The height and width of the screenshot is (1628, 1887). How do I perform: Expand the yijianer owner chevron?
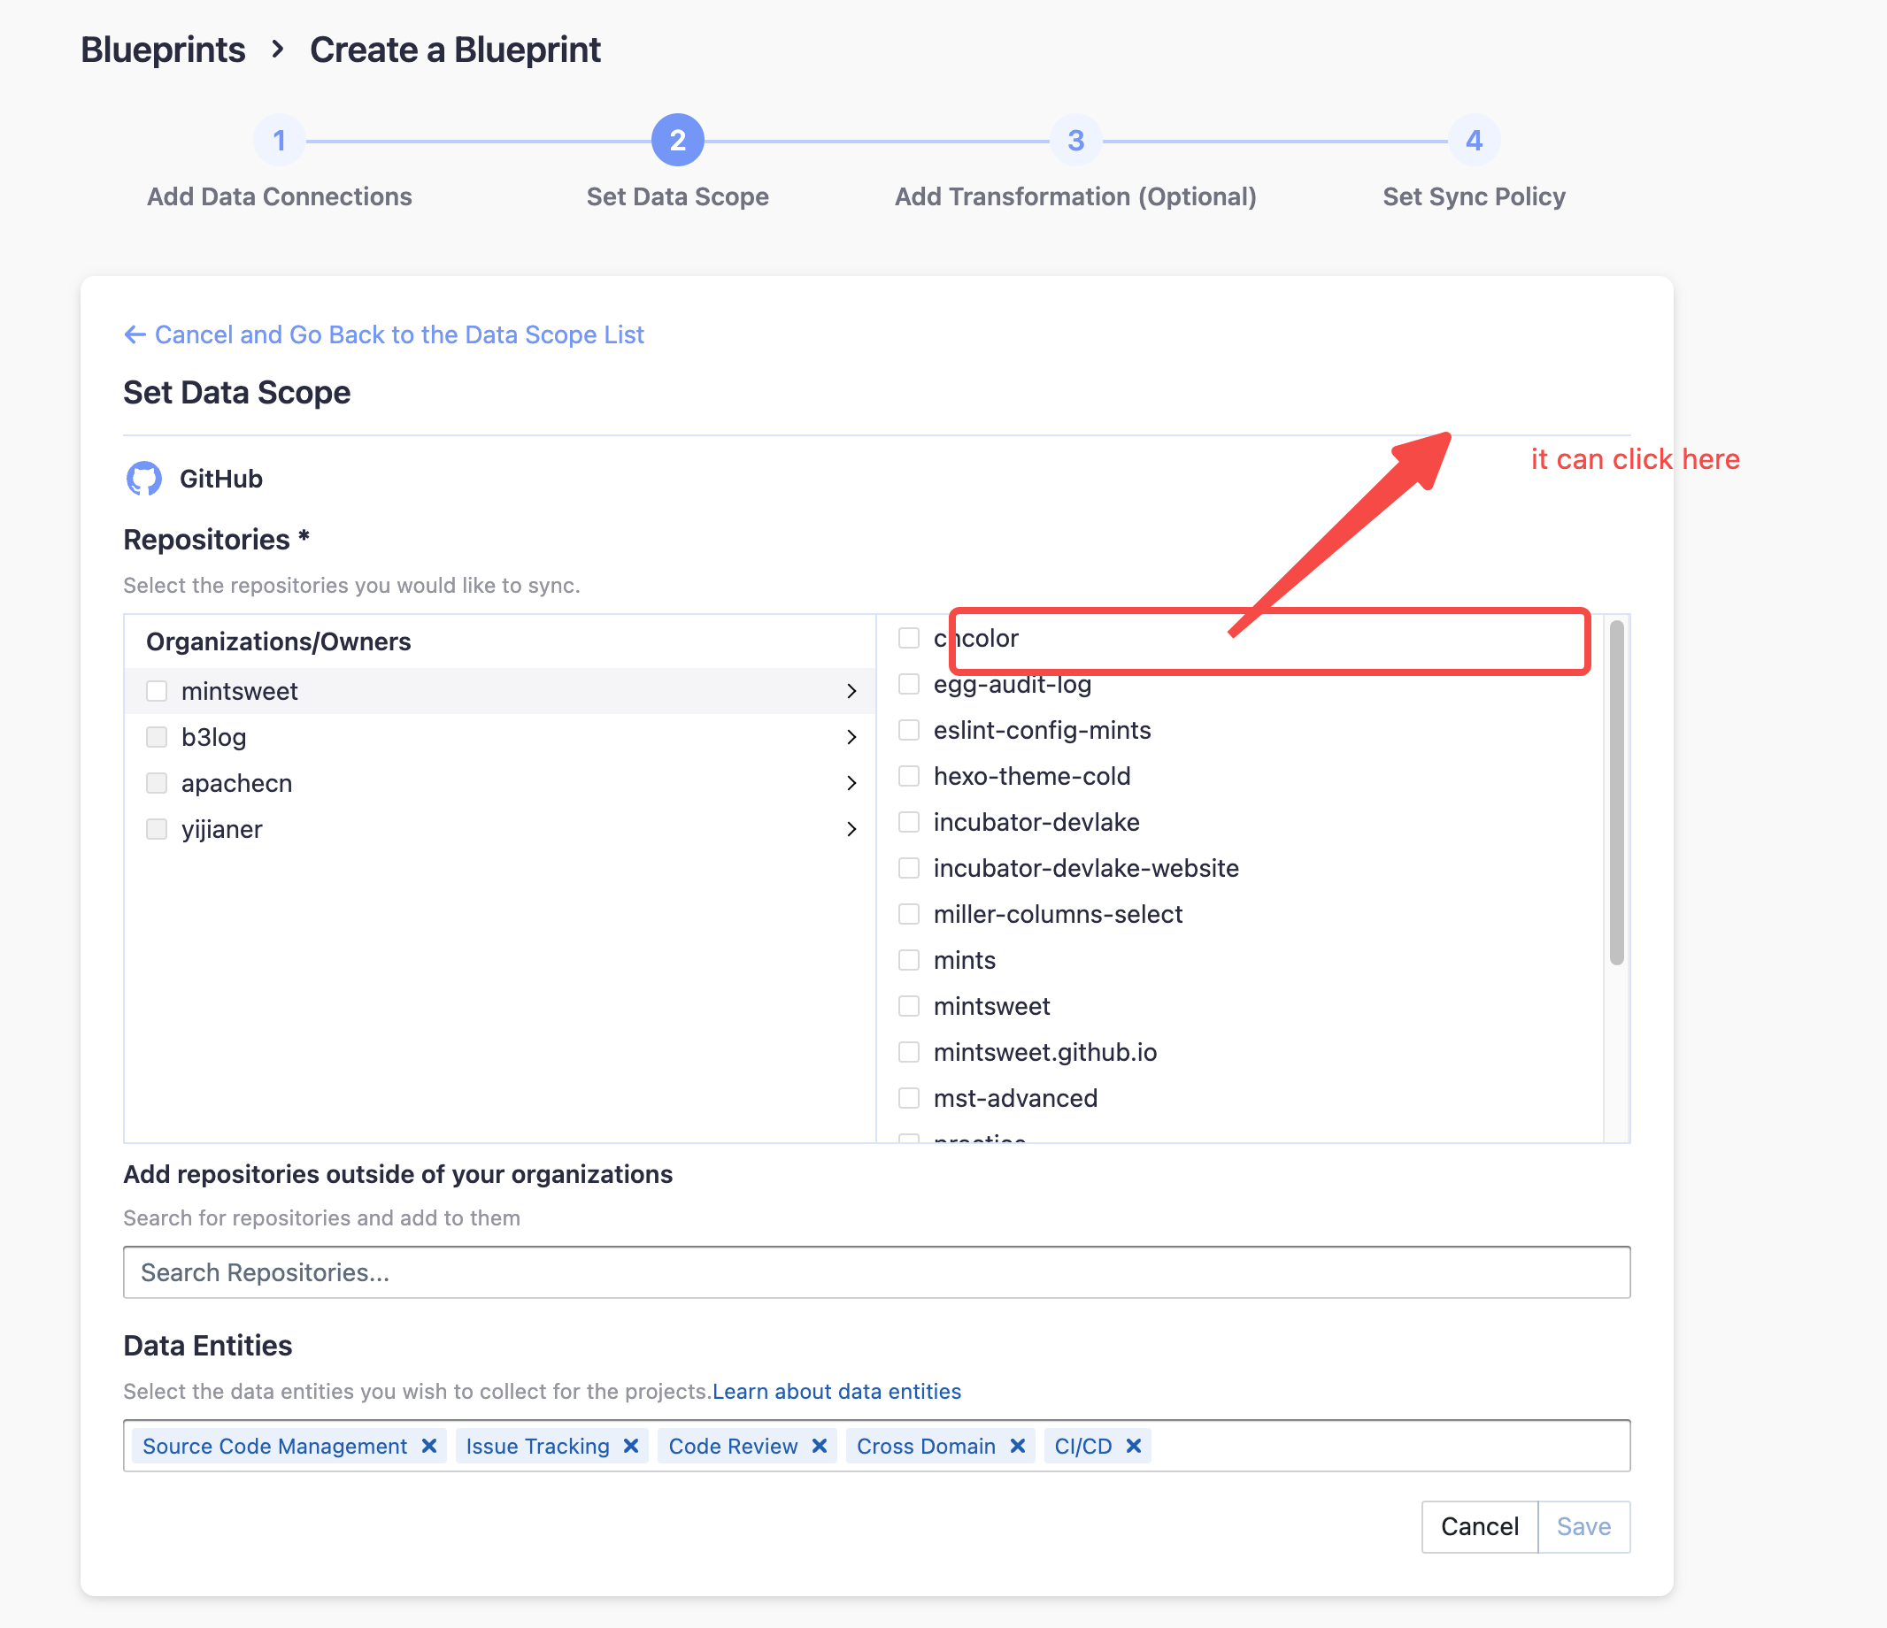click(x=851, y=828)
